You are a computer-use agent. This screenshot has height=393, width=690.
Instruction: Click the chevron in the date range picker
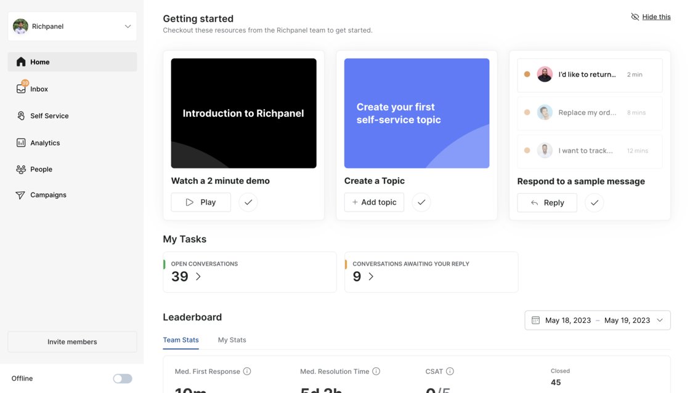[660, 320]
